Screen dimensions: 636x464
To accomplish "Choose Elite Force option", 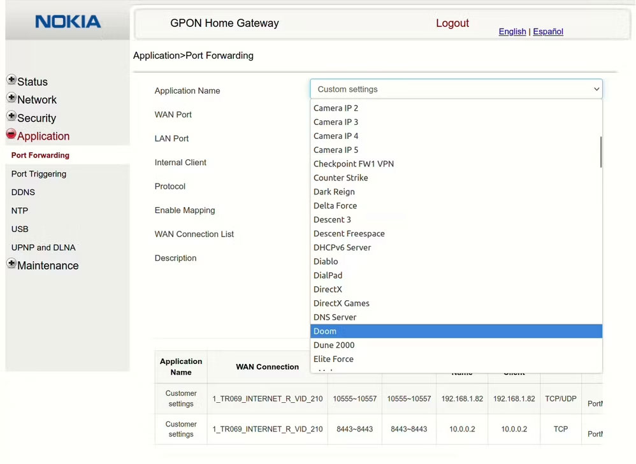I will [456, 359].
